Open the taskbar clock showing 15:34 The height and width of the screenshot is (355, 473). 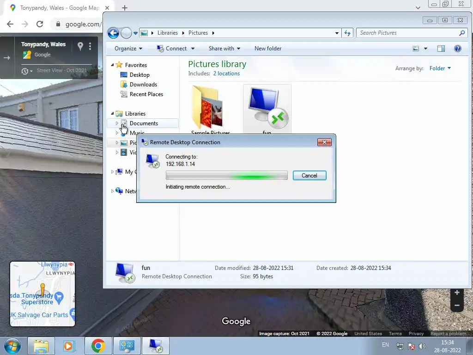pyautogui.click(x=447, y=346)
